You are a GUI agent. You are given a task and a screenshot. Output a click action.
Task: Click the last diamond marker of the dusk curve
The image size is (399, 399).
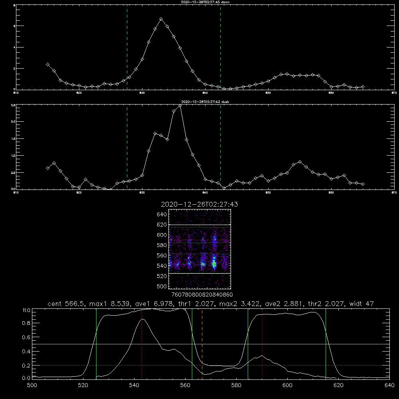coord(363,184)
